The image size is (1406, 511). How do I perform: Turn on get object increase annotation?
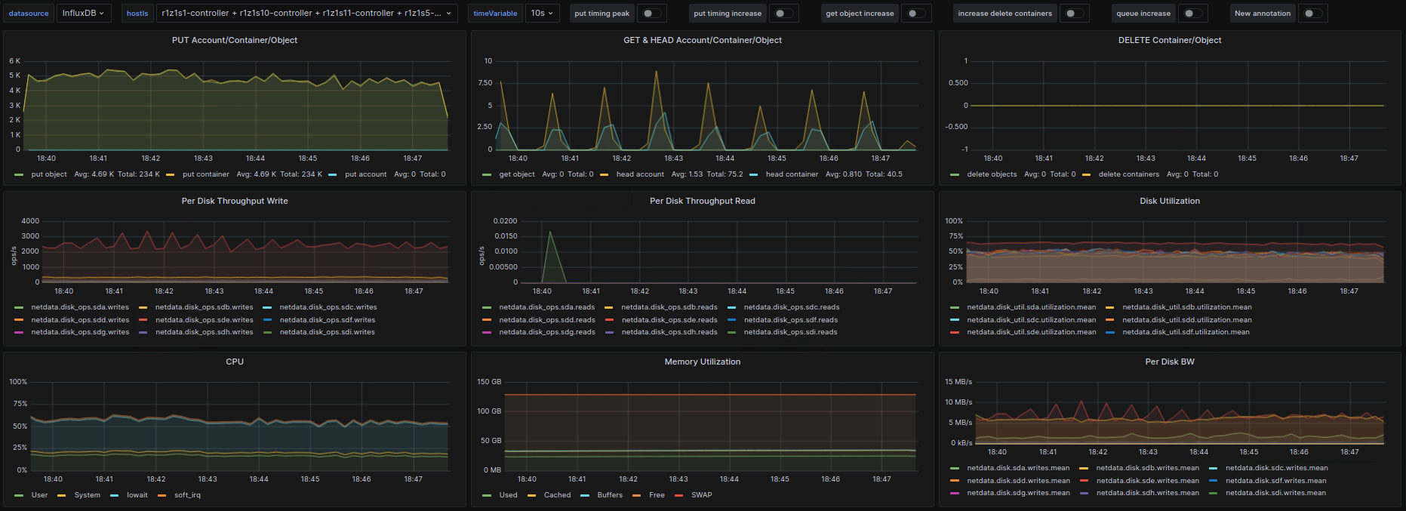click(915, 14)
